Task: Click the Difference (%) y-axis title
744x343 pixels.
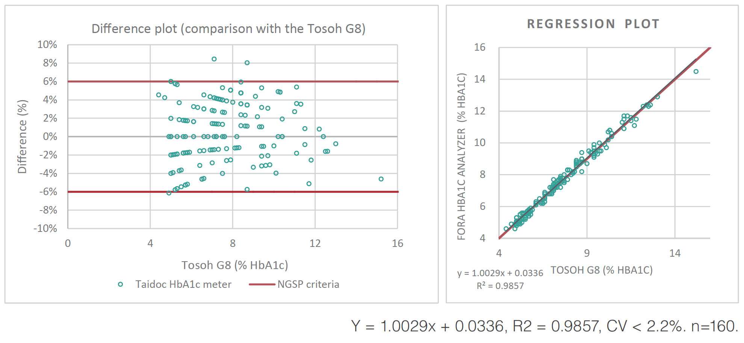Action: (x=23, y=137)
